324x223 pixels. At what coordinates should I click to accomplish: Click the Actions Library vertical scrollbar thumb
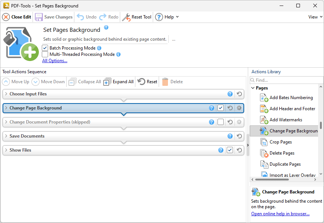click(321, 125)
